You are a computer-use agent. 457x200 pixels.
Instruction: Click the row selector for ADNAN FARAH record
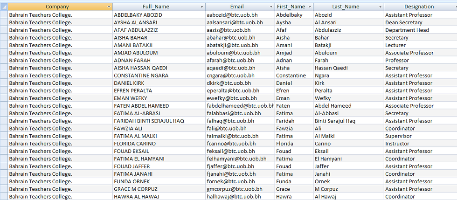4,60
